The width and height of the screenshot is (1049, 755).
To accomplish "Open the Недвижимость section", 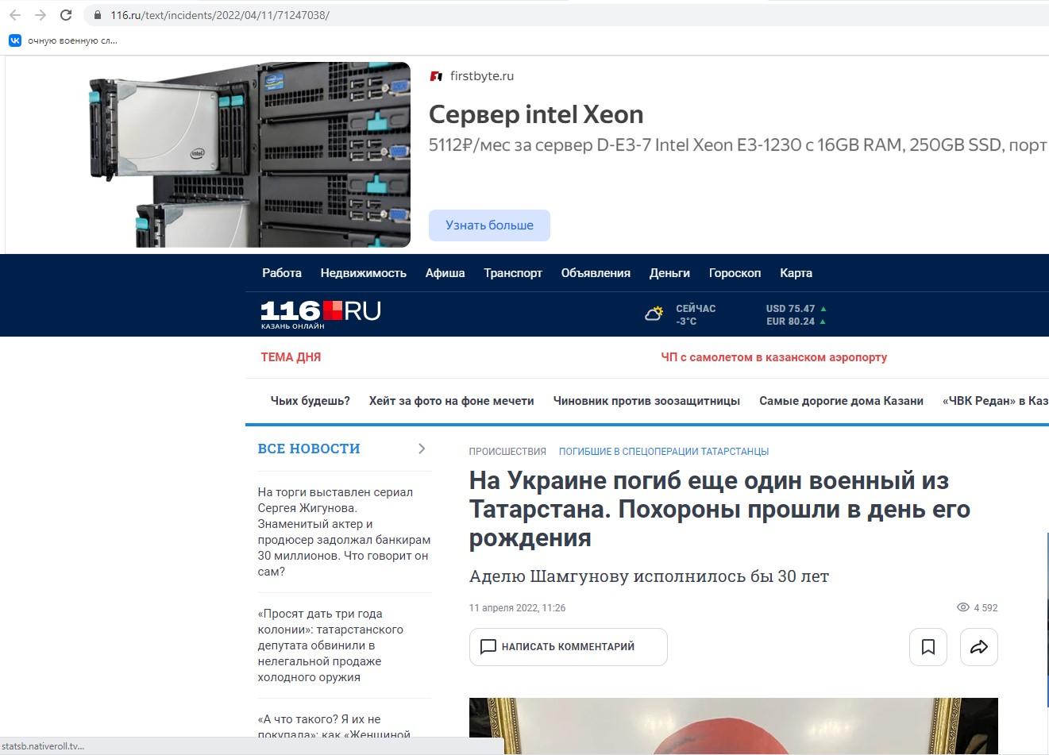I will pos(364,273).
